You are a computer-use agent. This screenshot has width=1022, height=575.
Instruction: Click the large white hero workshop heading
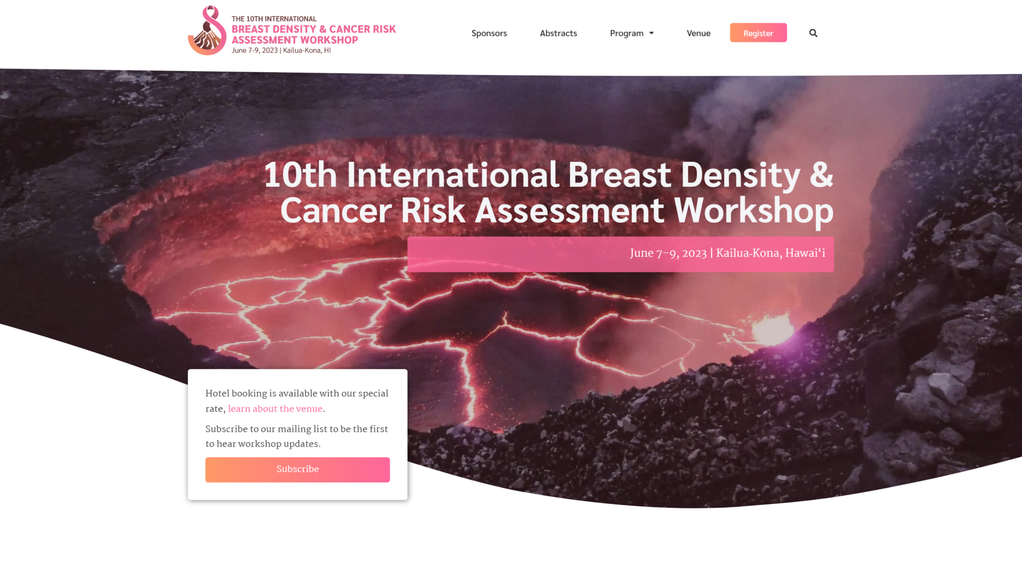tap(548, 192)
